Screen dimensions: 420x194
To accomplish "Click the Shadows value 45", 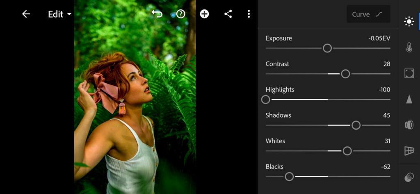I will (x=387, y=116).
